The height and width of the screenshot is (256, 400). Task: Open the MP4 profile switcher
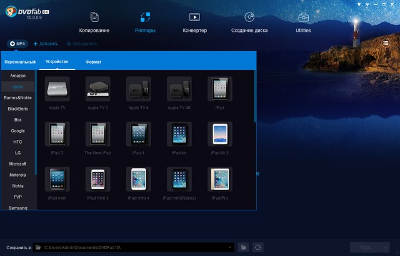point(17,44)
